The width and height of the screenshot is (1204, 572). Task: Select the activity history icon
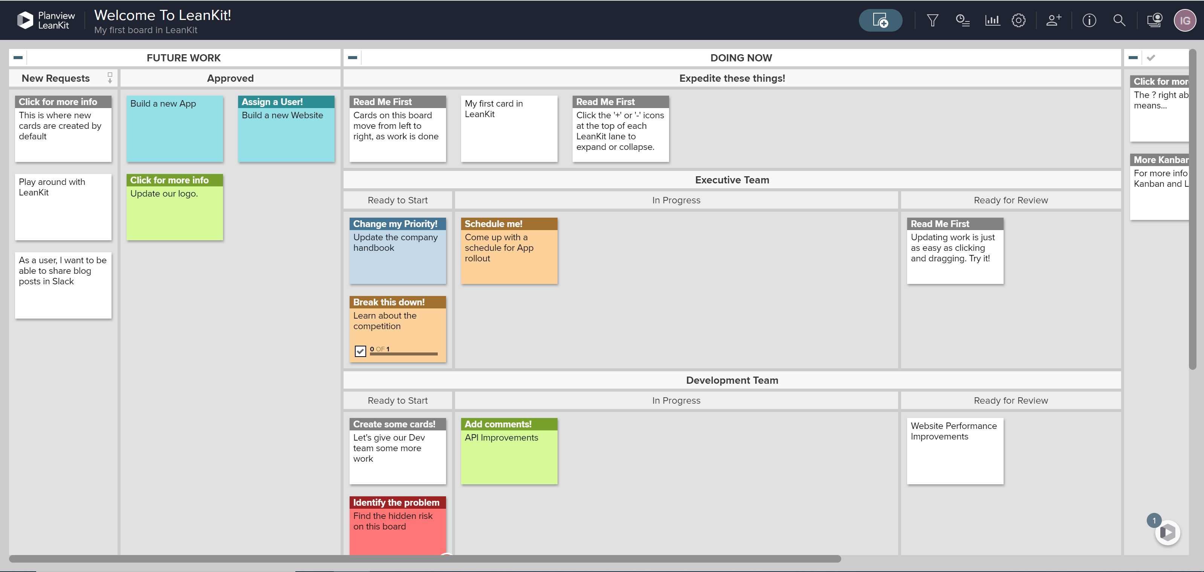pyautogui.click(x=963, y=20)
